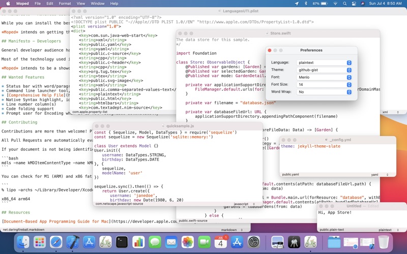Viewport: 407px width, 254px height.
Task: Click the com.apple.property-list status label
Action: click(90, 112)
